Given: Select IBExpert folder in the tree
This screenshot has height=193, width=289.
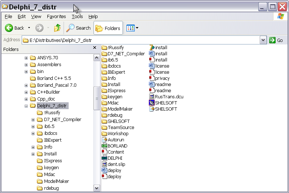Looking at the screenshot, I should coord(53,140).
